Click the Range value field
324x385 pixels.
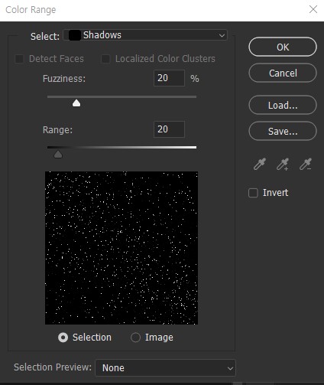[x=169, y=129]
